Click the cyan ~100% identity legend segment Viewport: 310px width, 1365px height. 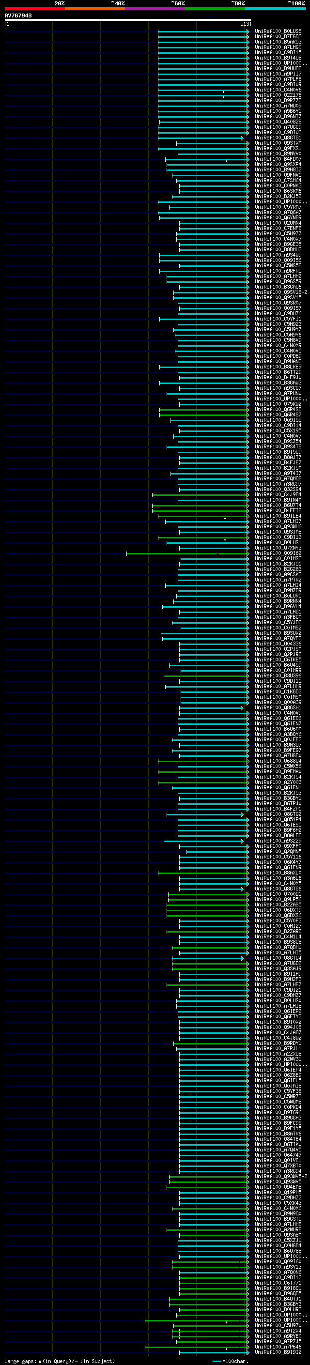point(275,9)
